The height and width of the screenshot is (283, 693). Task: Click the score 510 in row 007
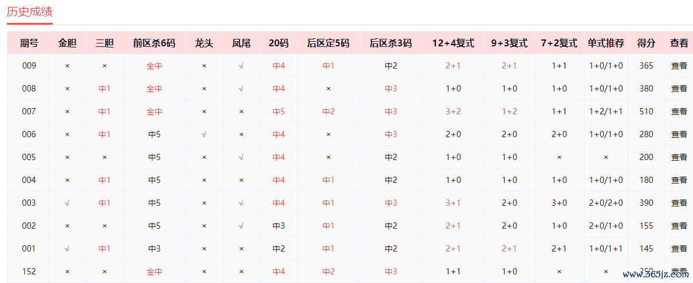[x=646, y=111]
